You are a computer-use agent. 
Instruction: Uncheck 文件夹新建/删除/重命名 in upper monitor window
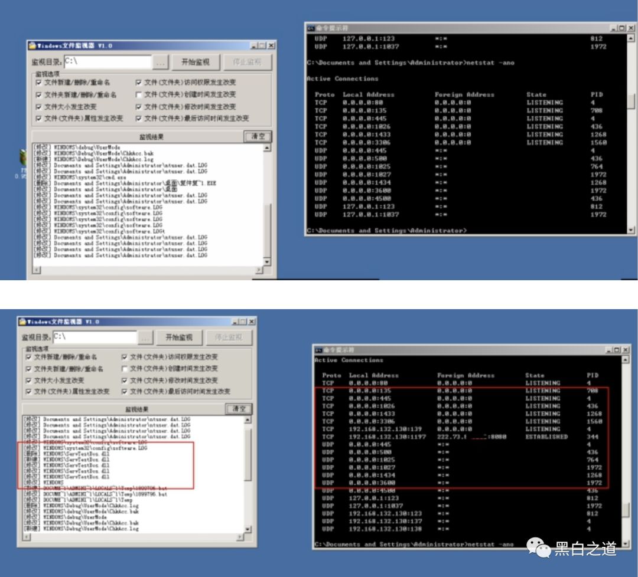pos(38,94)
